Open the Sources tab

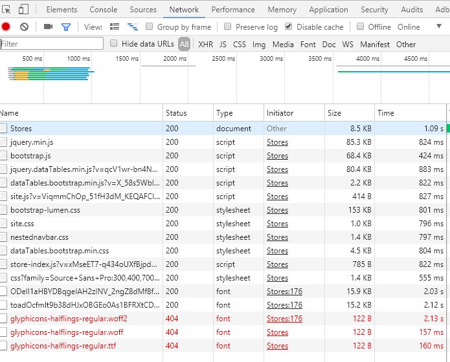point(143,10)
